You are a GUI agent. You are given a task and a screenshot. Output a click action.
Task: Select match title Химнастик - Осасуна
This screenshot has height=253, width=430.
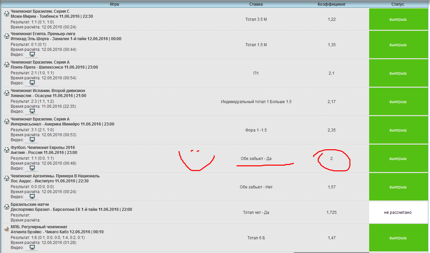[x=48, y=96]
